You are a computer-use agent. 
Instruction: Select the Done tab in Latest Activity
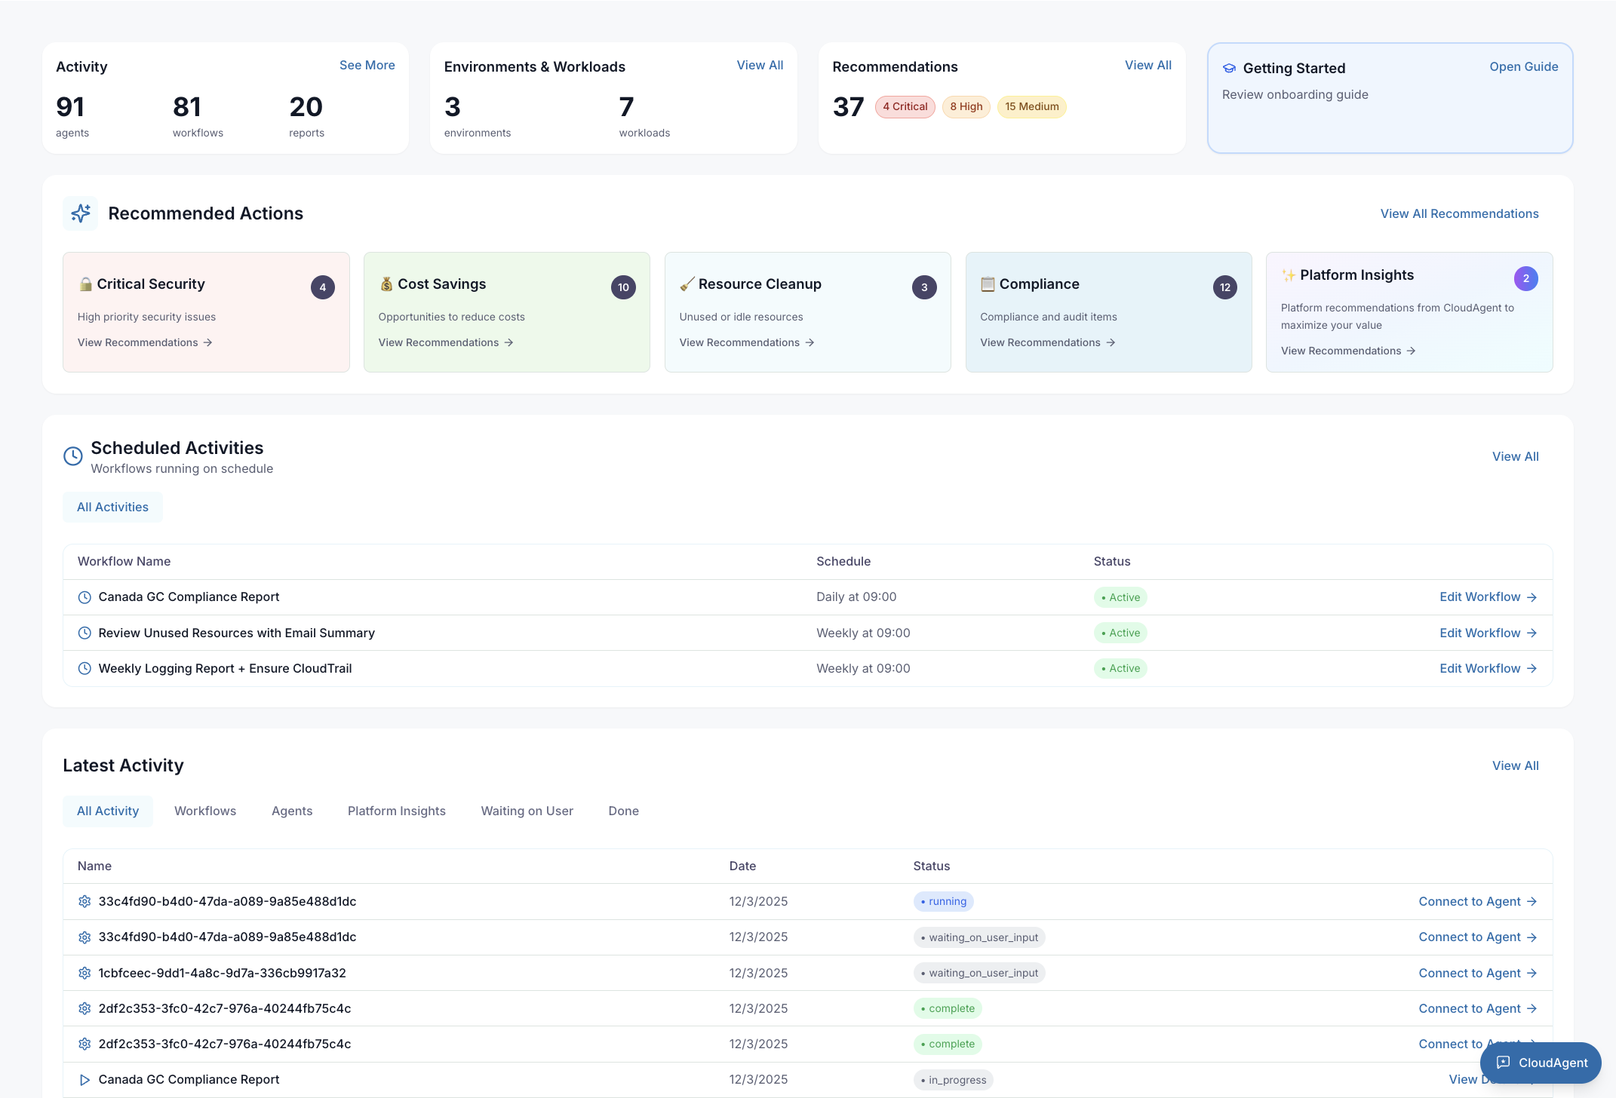(x=623, y=811)
